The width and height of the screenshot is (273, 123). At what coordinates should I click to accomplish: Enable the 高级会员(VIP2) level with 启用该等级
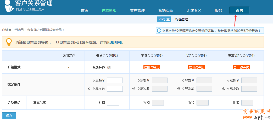point(152,67)
